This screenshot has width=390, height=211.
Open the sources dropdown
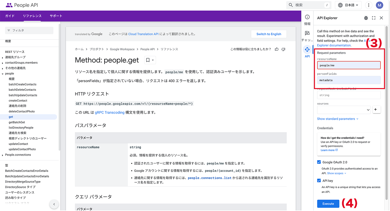tap(344, 110)
